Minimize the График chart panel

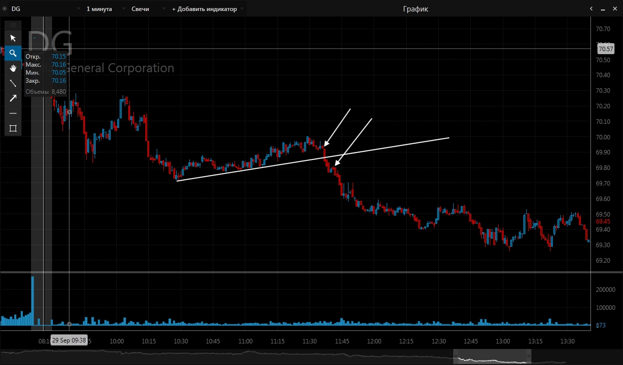point(603,9)
